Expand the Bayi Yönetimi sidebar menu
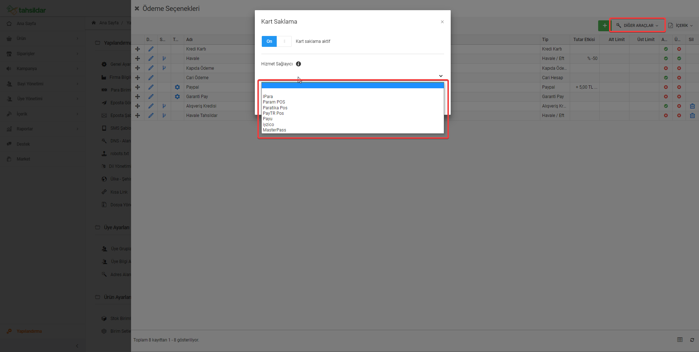 coord(43,84)
